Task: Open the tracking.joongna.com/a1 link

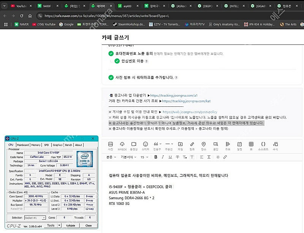Action: pyautogui.click(x=174, y=95)
